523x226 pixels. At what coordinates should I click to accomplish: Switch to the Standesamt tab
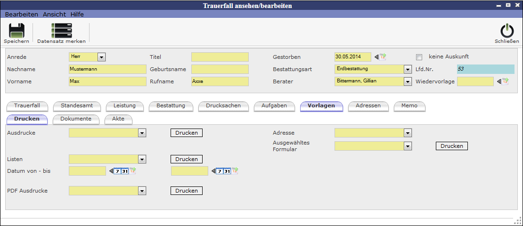click(x=78, y=105)
